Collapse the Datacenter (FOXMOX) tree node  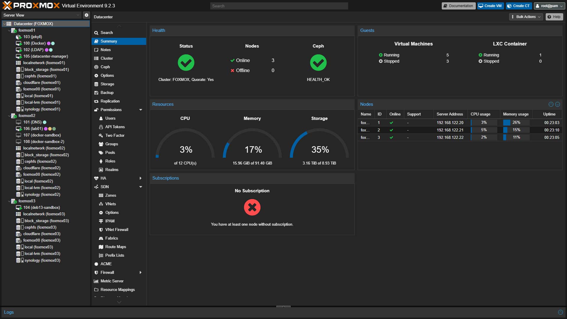(4, 24)
